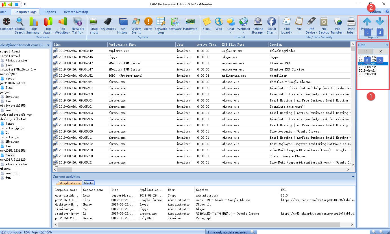This screenshot has height=234, width=390.
Task: Open System Events log
Action: [136, 25]
